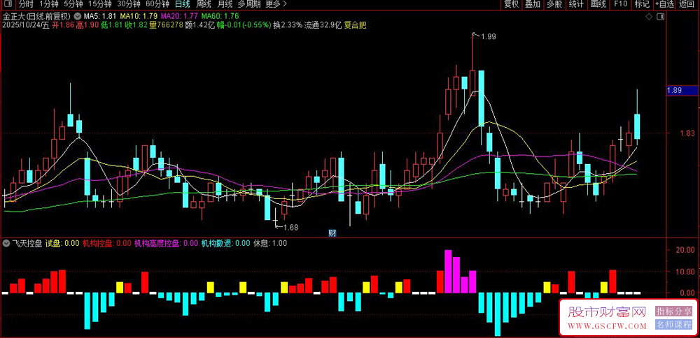Toggle the side panel icon next to the diamond

[660, 17]
